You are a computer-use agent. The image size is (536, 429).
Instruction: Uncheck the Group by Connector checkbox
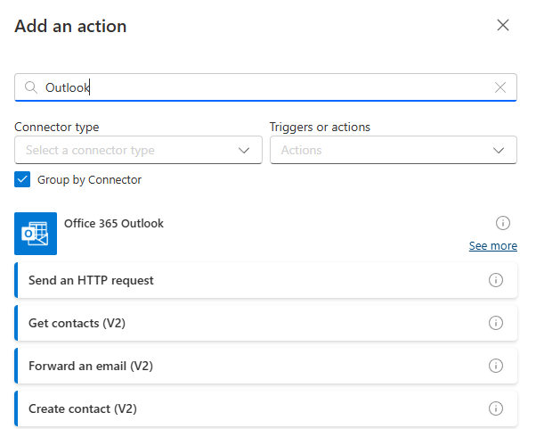pos(23,179)
